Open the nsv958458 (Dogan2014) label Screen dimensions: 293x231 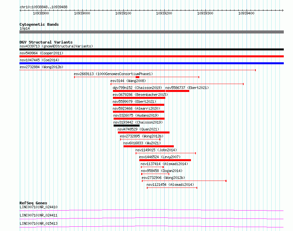[162, 171]
